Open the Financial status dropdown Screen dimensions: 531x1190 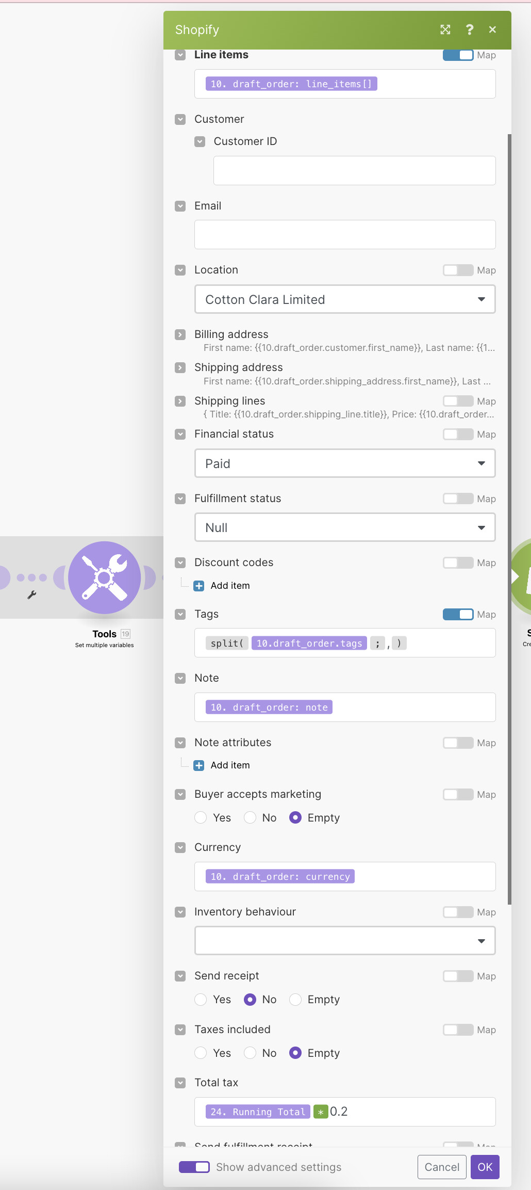[x=345, y=463]
